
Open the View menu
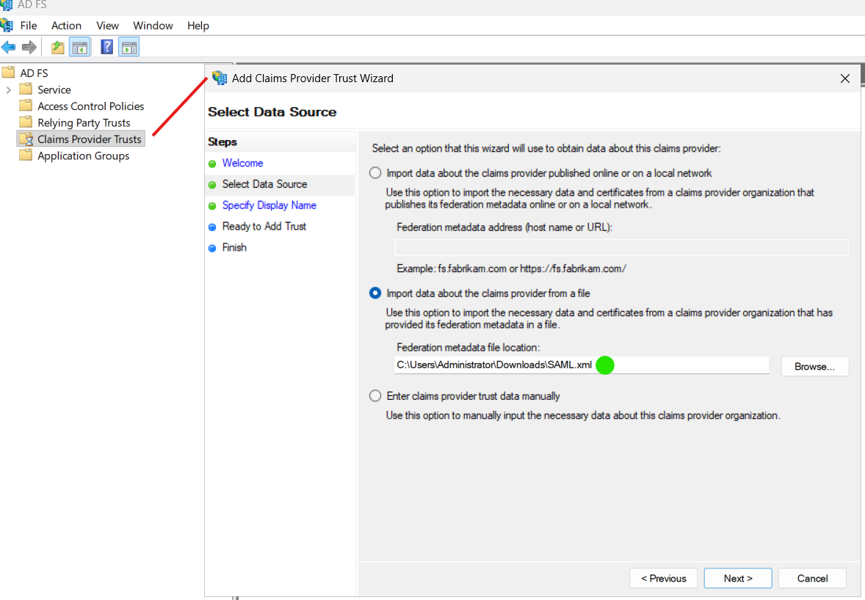pos(107,26)
